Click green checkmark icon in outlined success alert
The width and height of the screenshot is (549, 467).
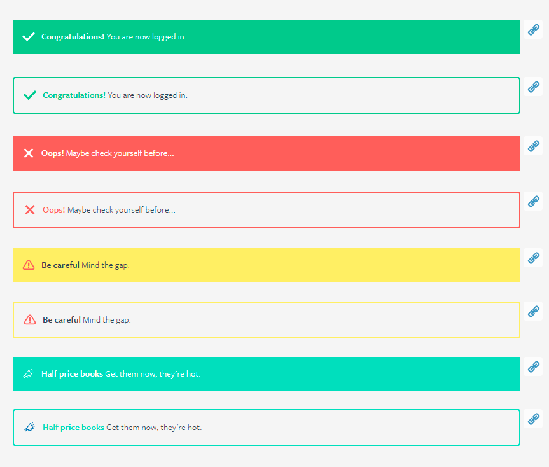tap(30, 95)
